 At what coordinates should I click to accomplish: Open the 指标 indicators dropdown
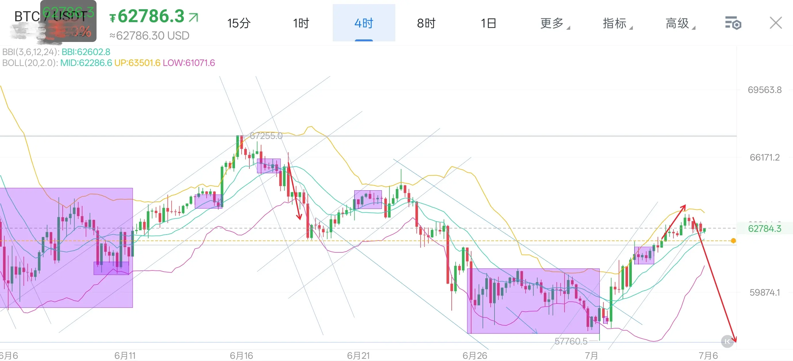pyautogui.click(x=617, y=23)
